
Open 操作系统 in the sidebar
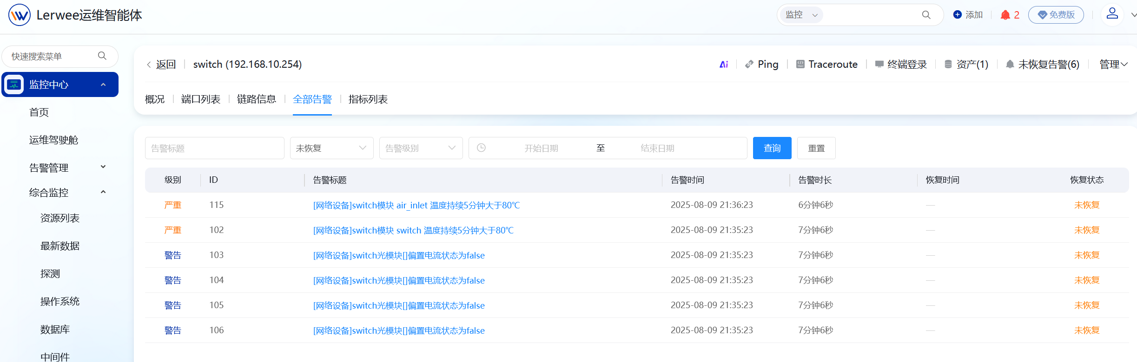(60, 302)
